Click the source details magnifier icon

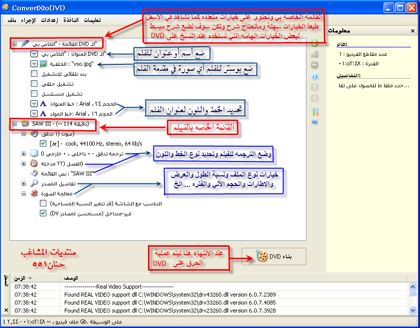coord(34,184)
